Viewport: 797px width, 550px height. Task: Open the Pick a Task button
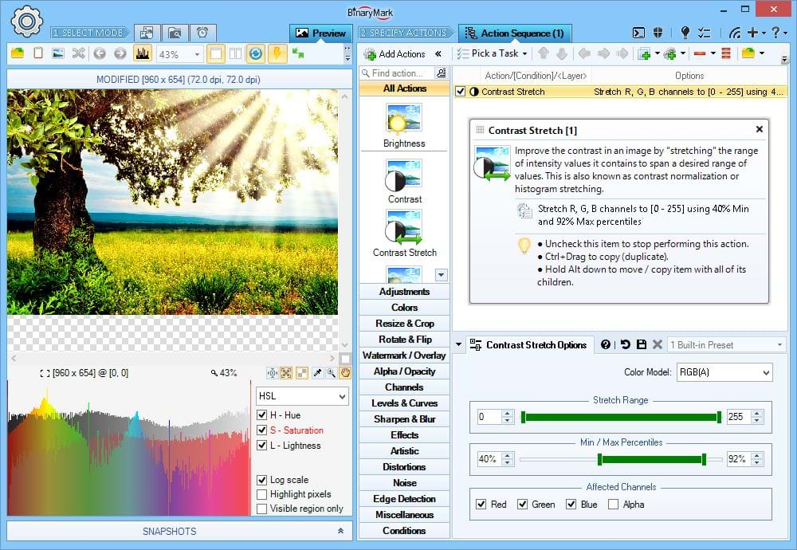(x=489, y=54)
